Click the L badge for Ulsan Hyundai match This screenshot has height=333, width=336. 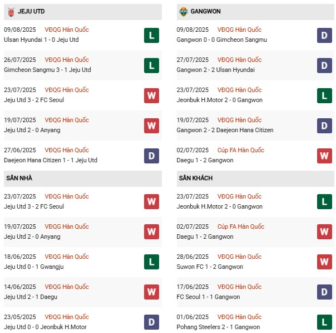151,35
